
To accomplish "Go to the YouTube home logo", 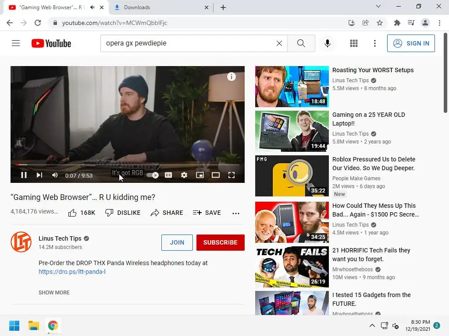I will coord(51,43).
